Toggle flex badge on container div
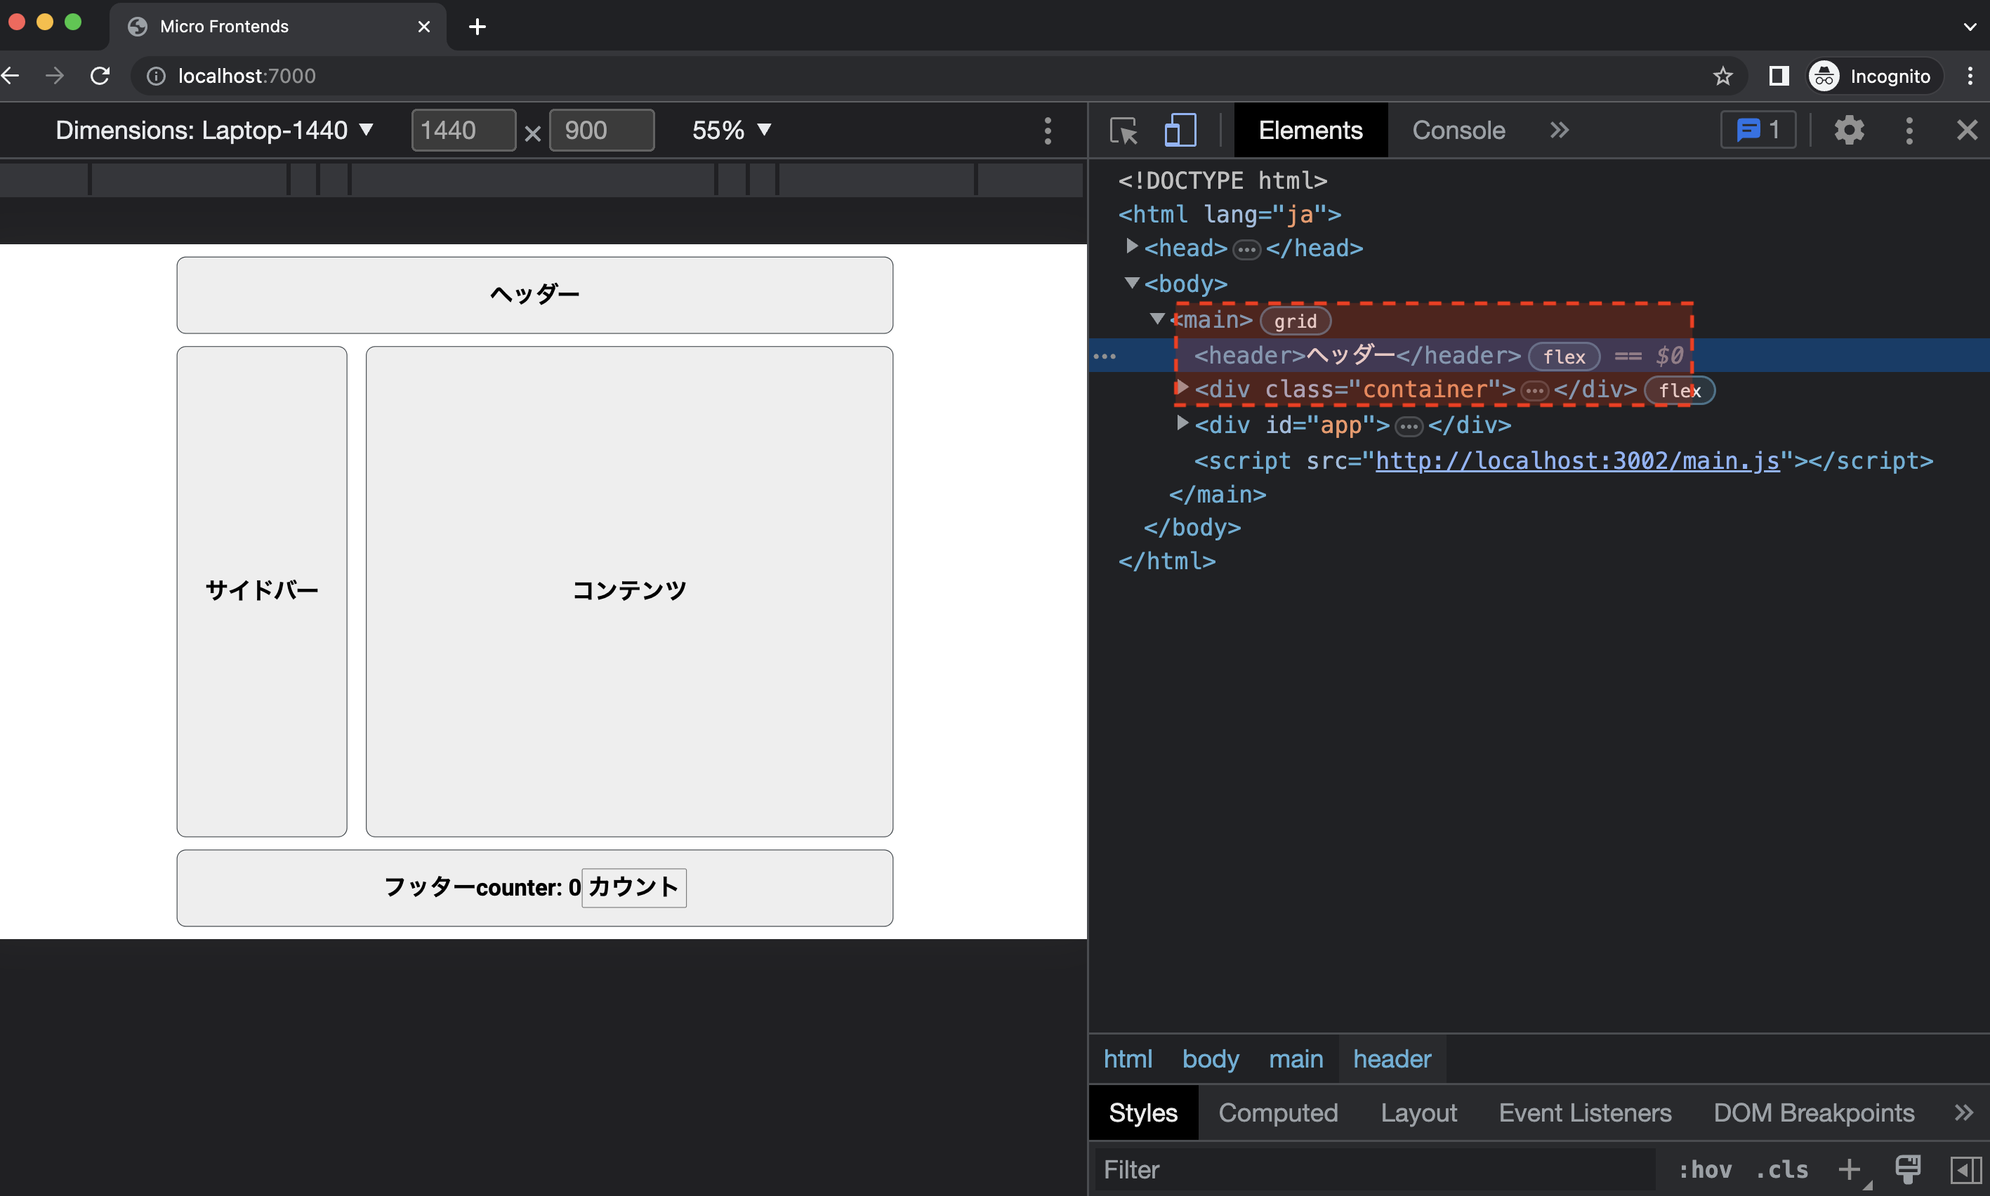1990x1196 pixels. [1680, 391]
